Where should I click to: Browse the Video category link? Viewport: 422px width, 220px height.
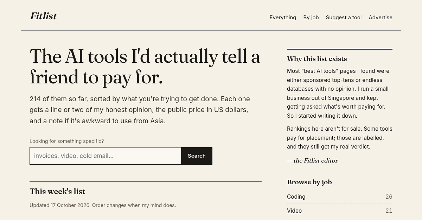click(294, 211)
